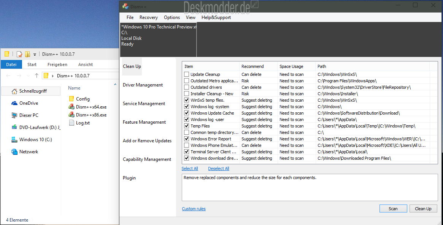Screen dimensions: 443x225
Task: Open the Options menu
Action: (x=172, y=17)
